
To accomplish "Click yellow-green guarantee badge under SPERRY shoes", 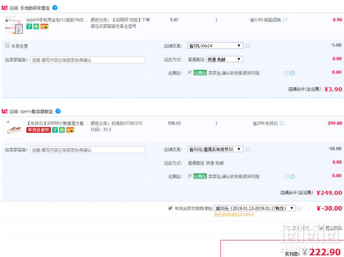I will point(62,130).
